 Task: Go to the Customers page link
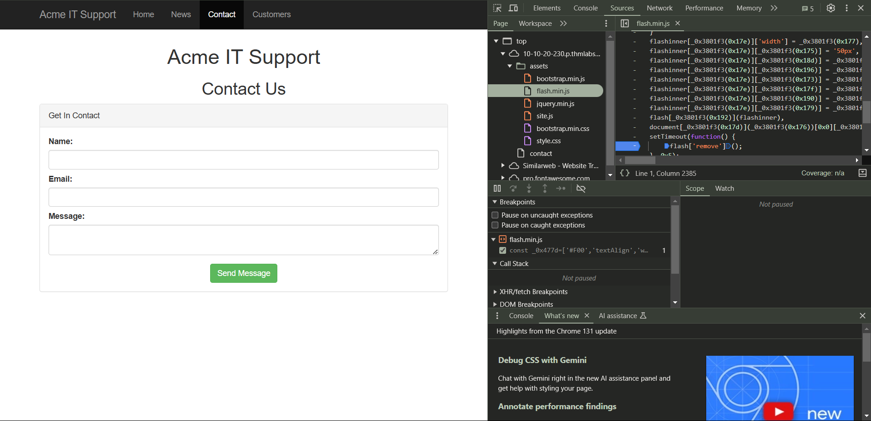271,15
